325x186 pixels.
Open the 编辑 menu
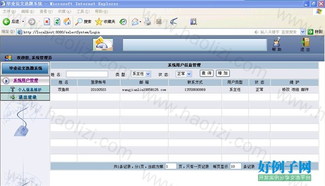(28, 12)
